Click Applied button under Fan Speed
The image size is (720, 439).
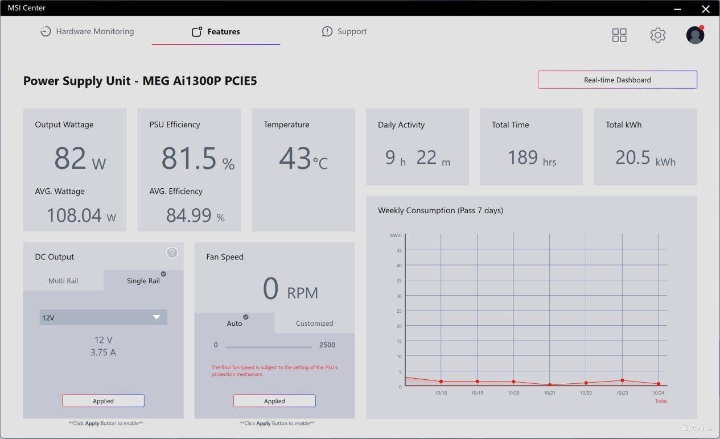[x=274, y=401]
